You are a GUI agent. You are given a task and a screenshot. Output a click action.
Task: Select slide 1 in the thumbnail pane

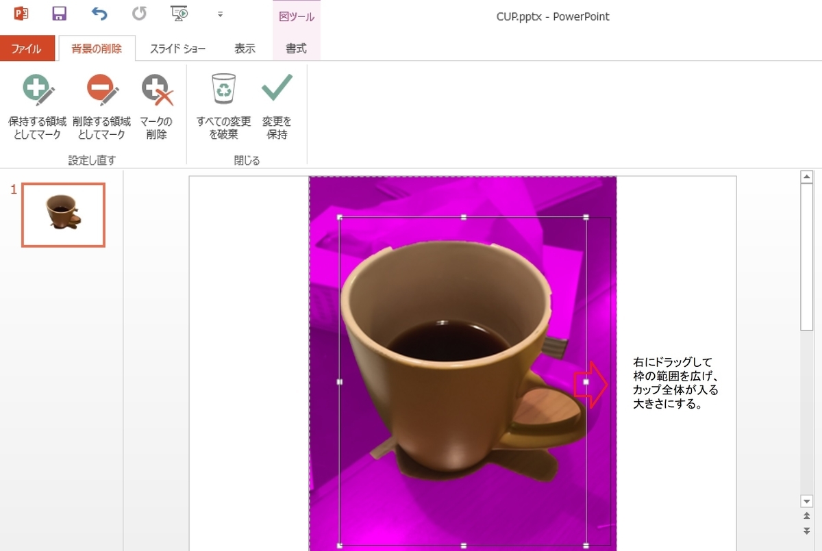coord(63,213)
